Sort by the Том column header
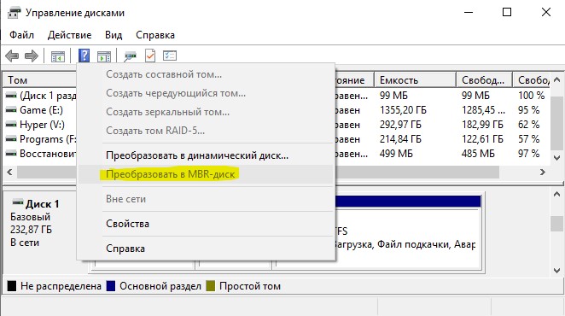 (x=39, y=80)
